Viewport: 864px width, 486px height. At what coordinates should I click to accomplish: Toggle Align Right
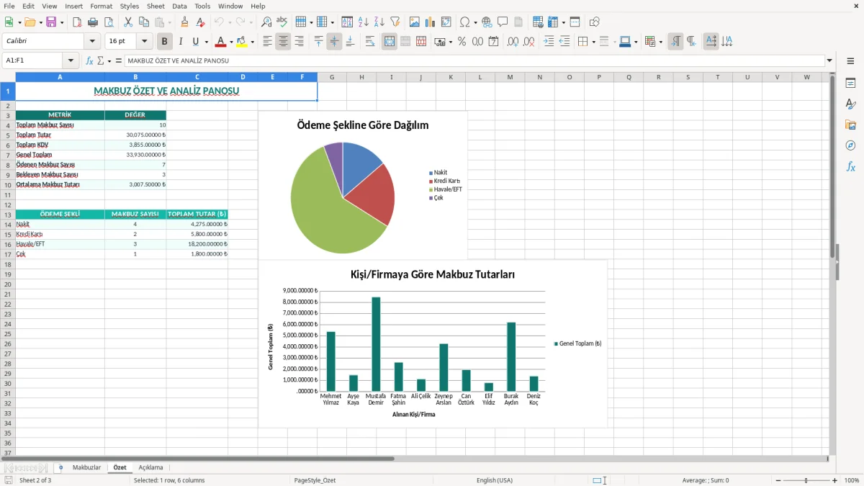coord(299,42)
